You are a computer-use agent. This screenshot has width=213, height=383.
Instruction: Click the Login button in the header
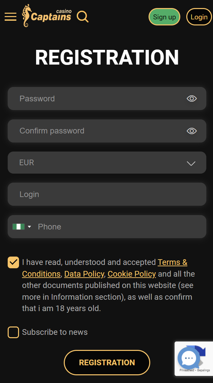199,17
